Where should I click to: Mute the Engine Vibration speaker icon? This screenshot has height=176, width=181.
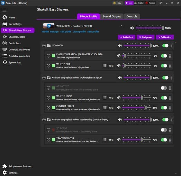click(119, 56)
